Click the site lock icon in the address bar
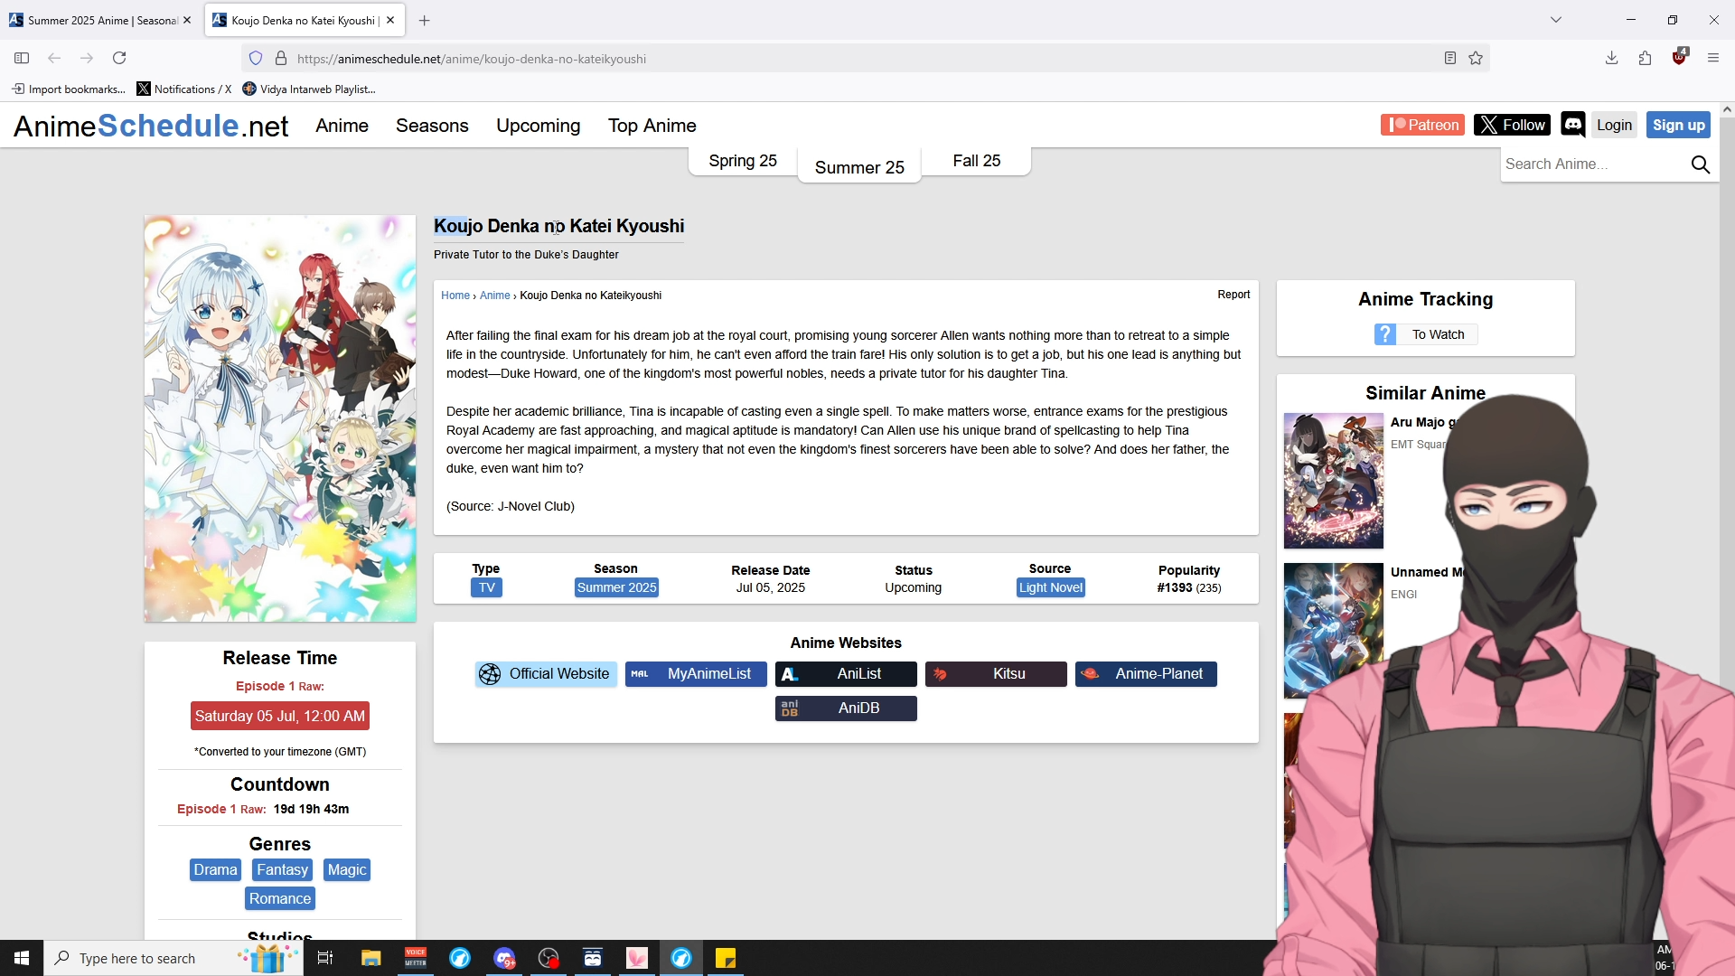Screen dimensions: 1735x976 [x=281, y=58]
